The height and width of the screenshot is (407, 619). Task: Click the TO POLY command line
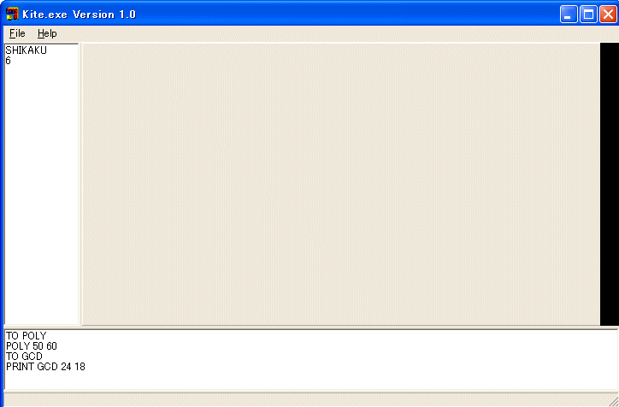[x=26, y=335]
